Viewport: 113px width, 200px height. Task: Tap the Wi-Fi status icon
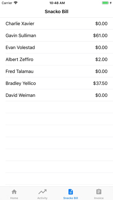(x=16, y=3)
